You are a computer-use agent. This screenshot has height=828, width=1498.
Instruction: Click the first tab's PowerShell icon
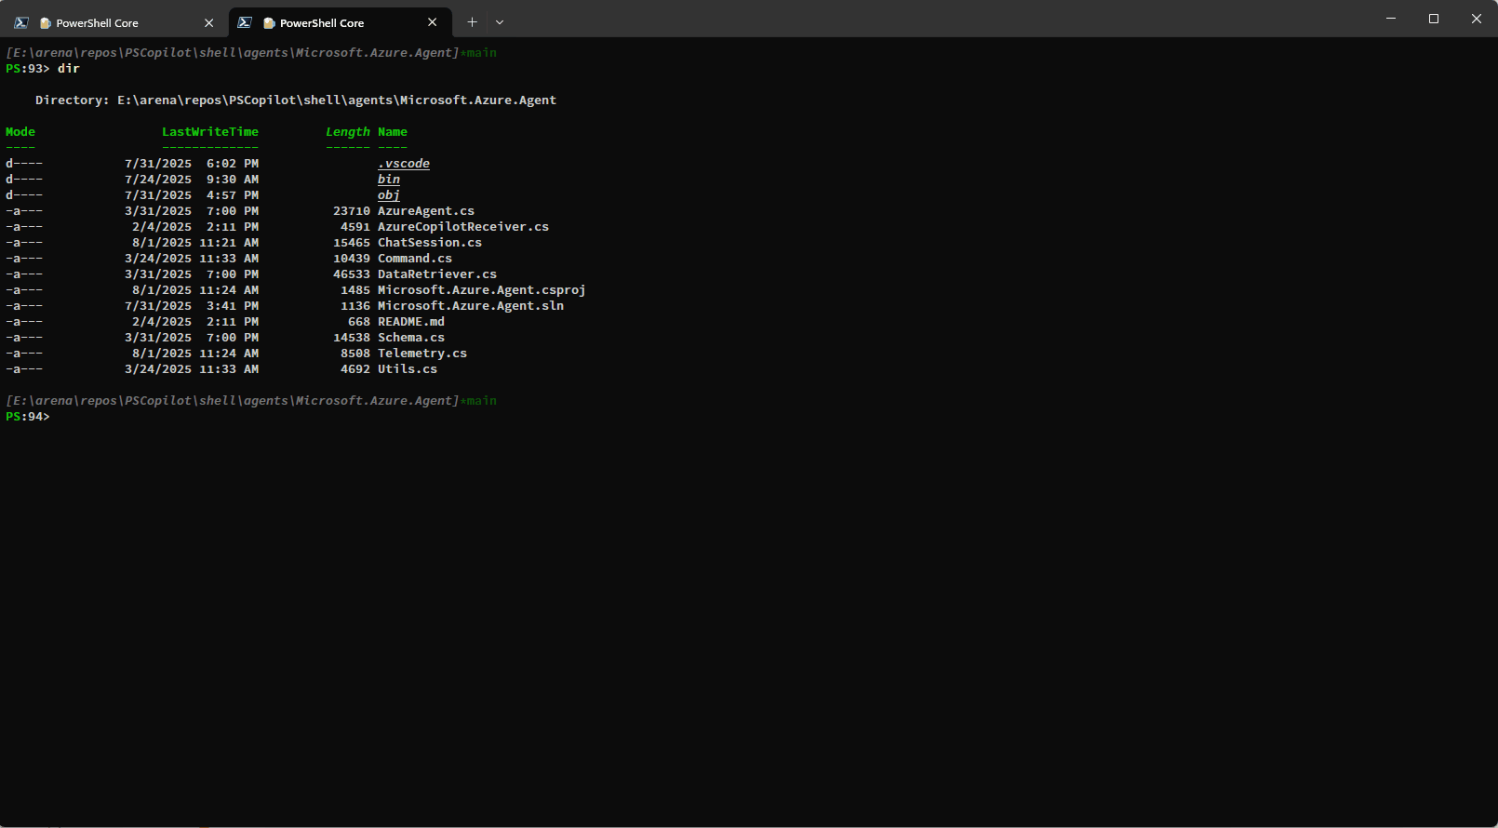(20, 22)
